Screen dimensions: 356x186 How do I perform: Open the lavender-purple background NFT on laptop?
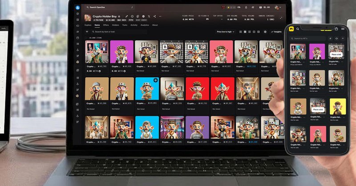(x=197, y=127)
